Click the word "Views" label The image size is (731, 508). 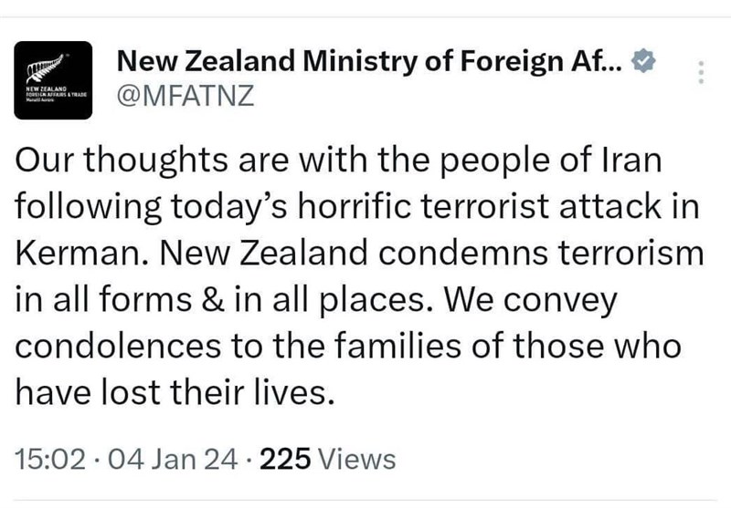tap(361, 458)
